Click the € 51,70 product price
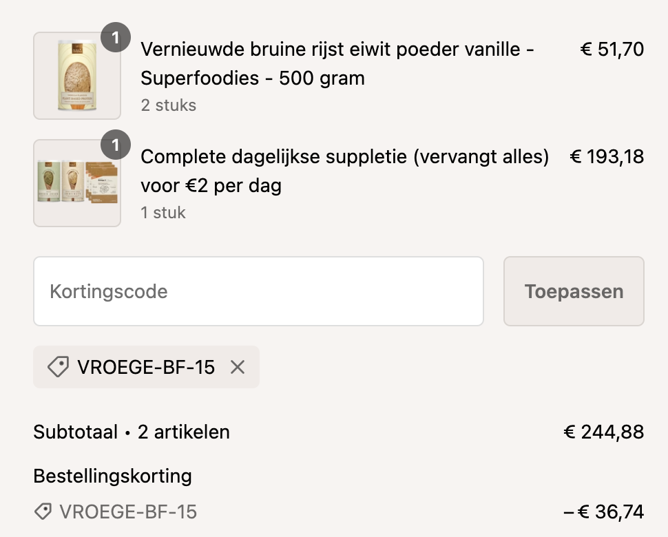Viewport: 668px width, 537px height. point(612,50)
